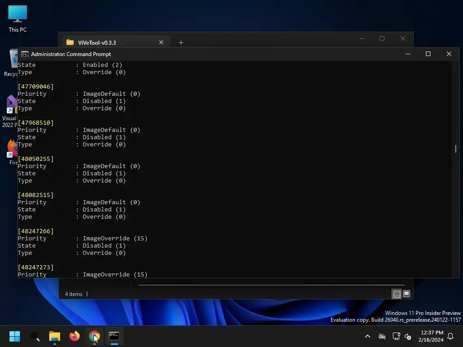Select Visual Studio 2022 desktop shortcut
Viewport: 463px width, 347px height.
tap(9, 111)
